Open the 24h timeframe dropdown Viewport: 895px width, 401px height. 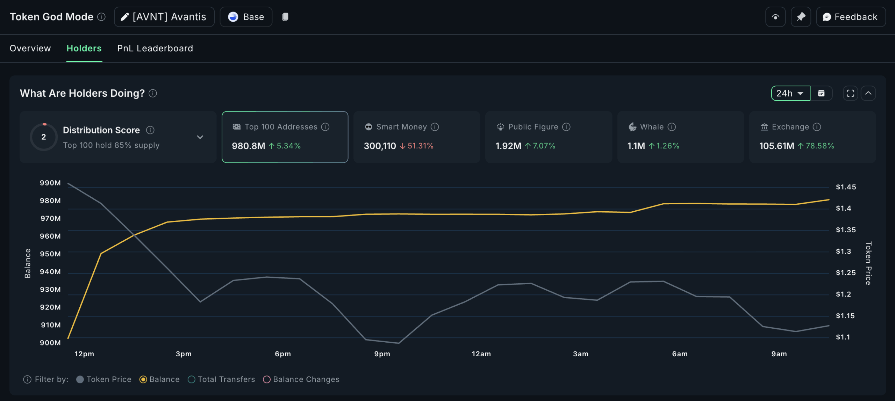click(790, 93)
